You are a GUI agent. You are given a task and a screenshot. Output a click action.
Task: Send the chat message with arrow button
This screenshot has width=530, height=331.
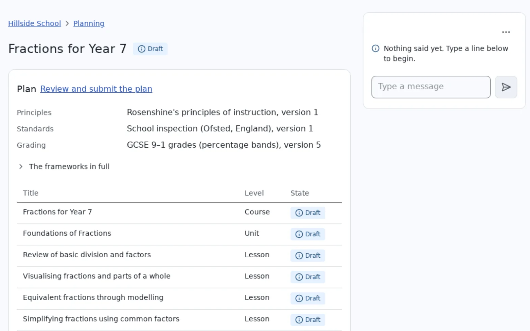pos(506,87)
